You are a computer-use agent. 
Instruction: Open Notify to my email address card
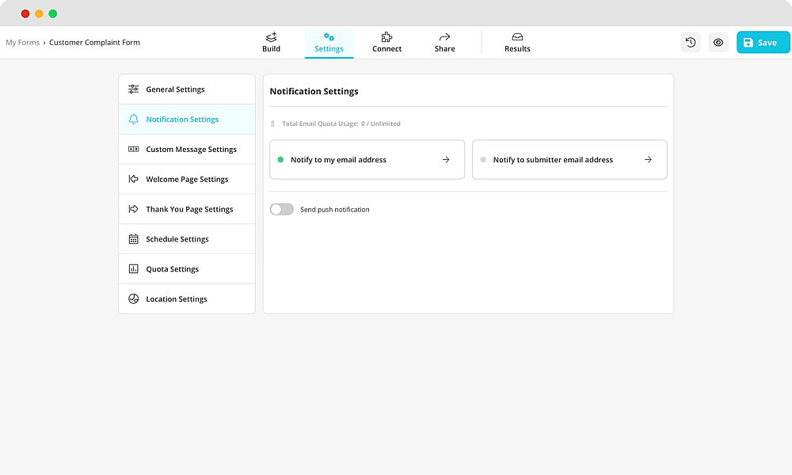point(367,159)
